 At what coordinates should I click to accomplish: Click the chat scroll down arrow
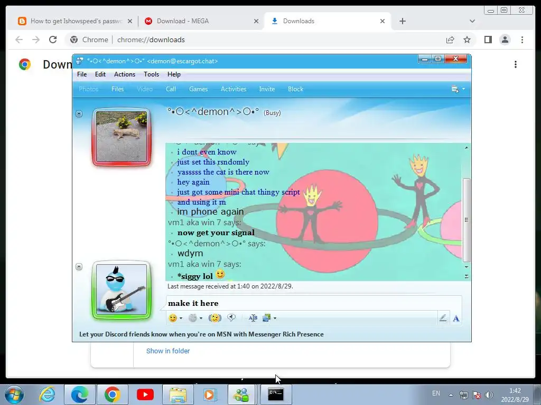coord(467,267)
